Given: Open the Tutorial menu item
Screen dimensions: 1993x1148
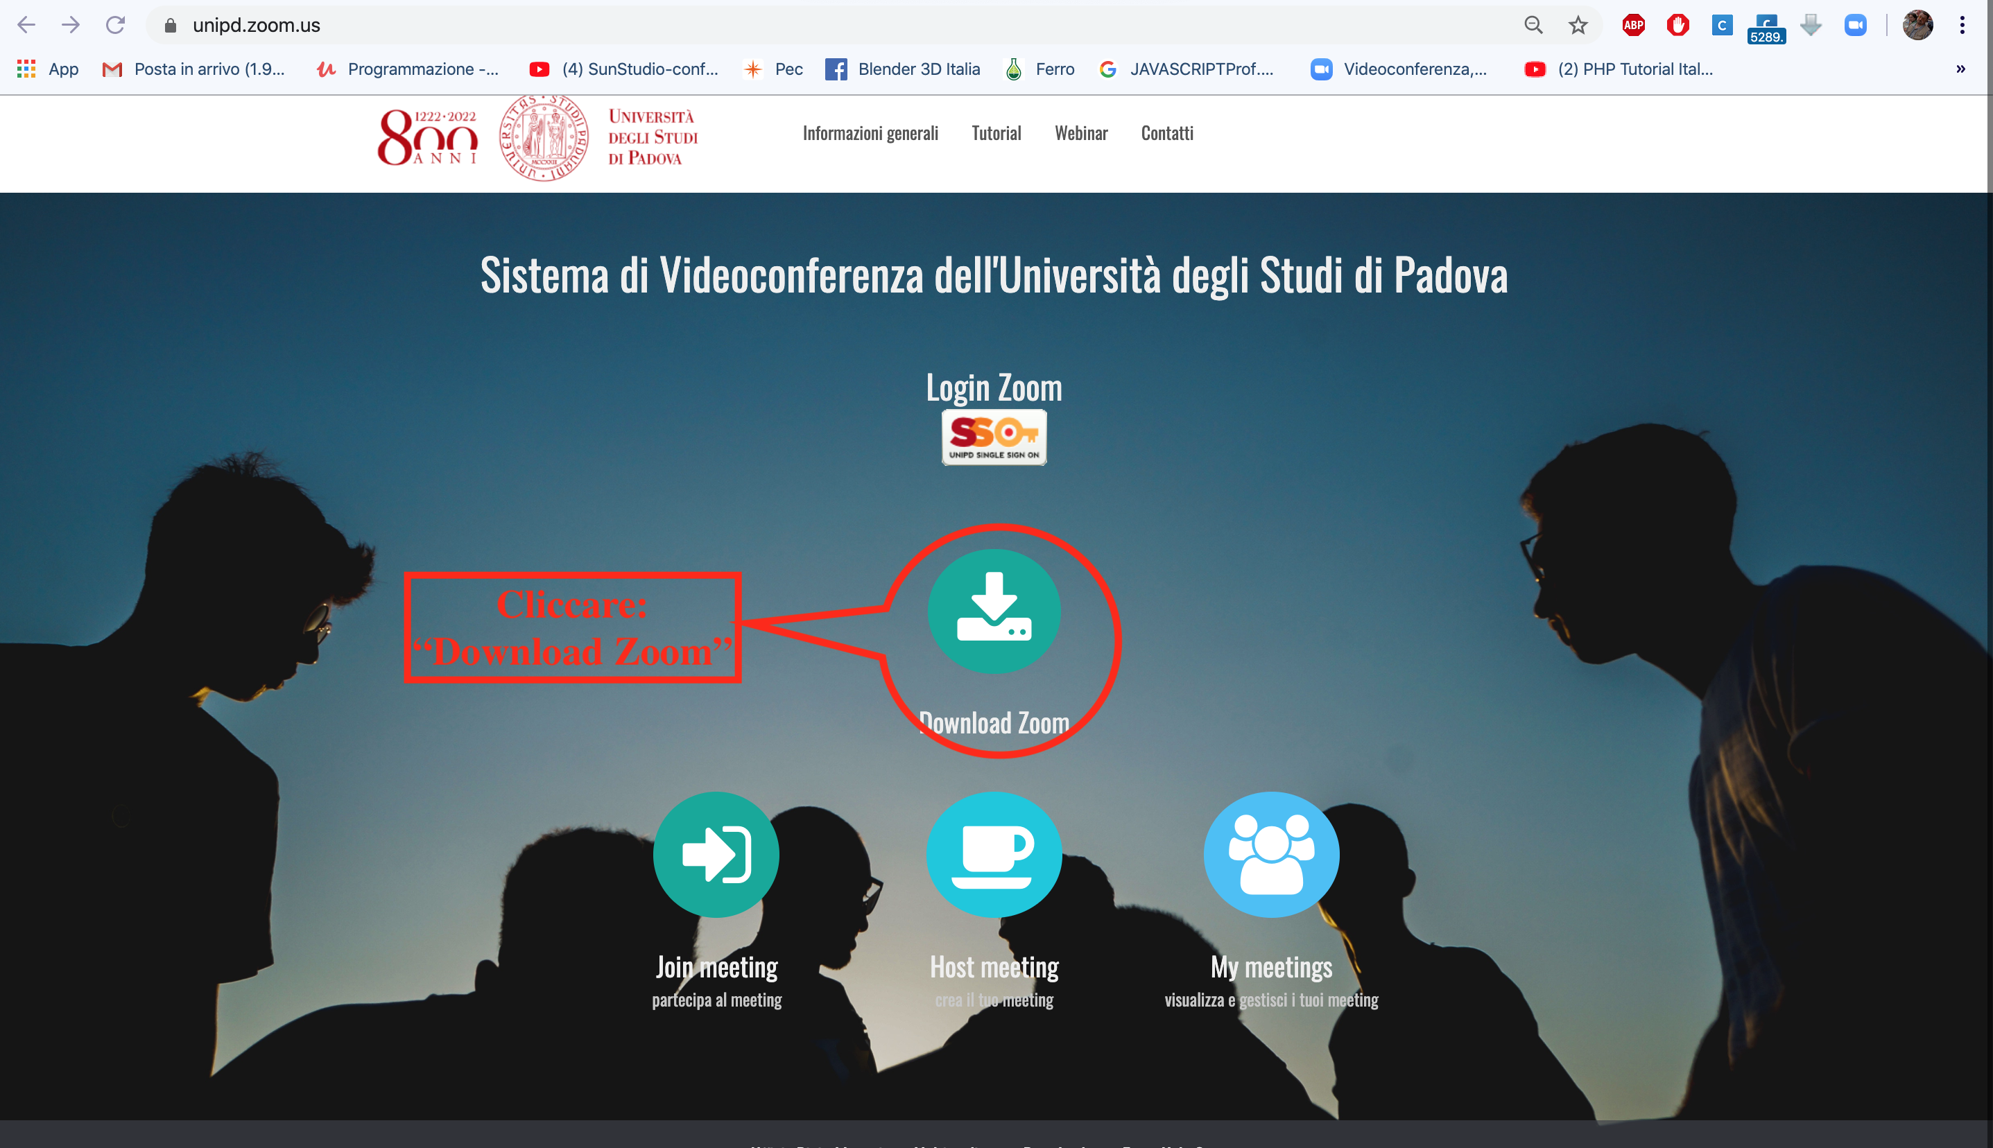Looking at the screenshot, I should [996, 133].
